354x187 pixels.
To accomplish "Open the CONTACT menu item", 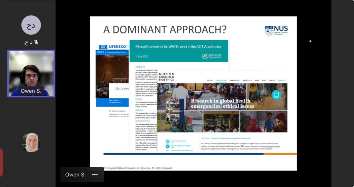I will pyautogui.click(x=272, y=80).
